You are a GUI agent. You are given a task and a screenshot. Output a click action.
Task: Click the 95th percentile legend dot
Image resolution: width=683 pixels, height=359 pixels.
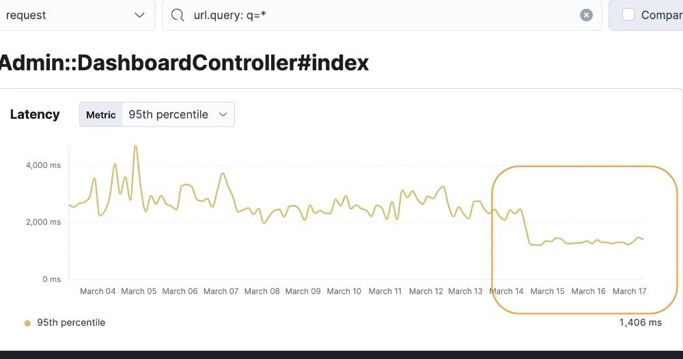[x=27, y=323]
